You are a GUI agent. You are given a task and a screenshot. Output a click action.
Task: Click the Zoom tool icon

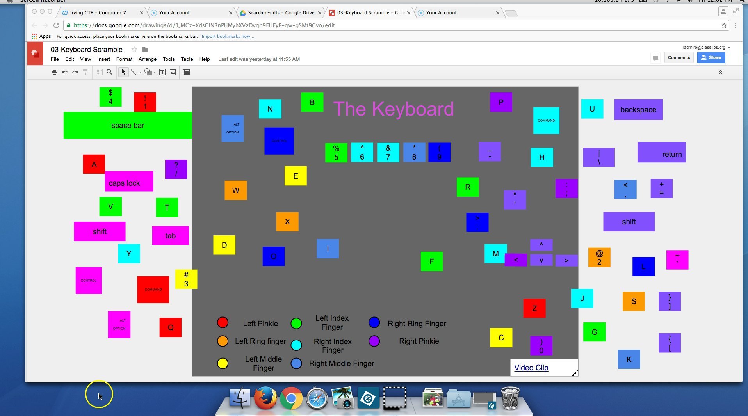(x=109, y=72)
